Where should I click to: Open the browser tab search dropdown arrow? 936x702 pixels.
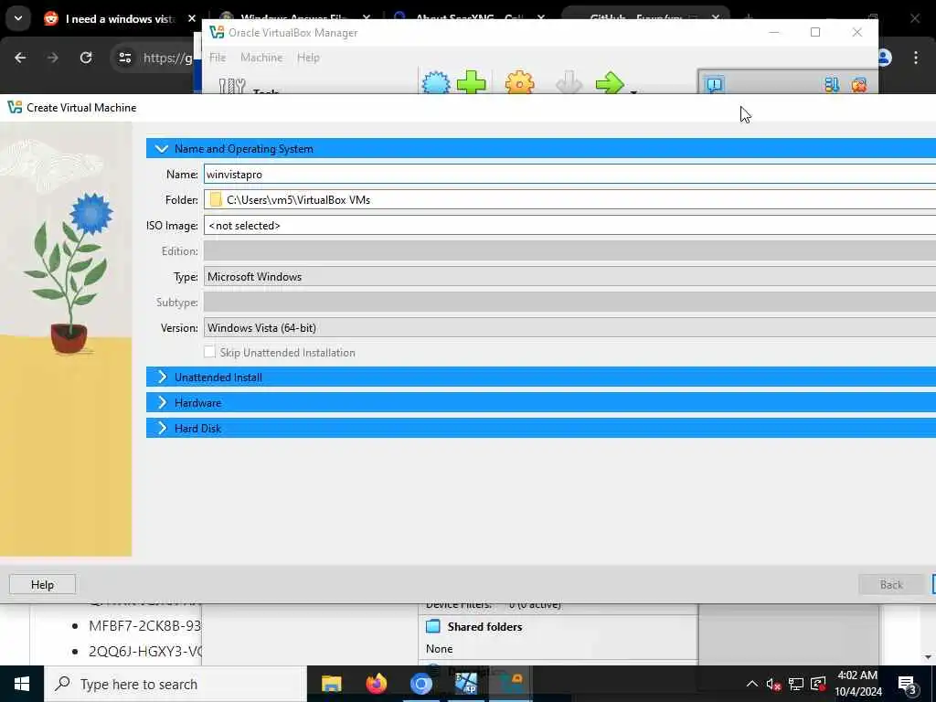[18, 18]
